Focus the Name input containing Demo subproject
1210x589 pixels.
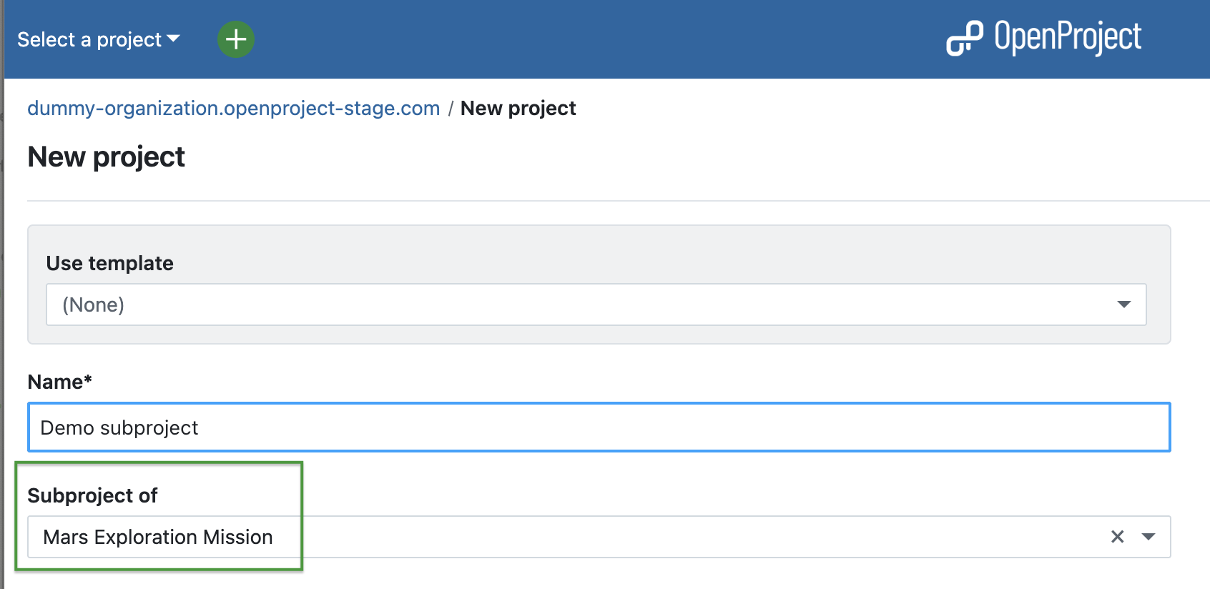598,427
